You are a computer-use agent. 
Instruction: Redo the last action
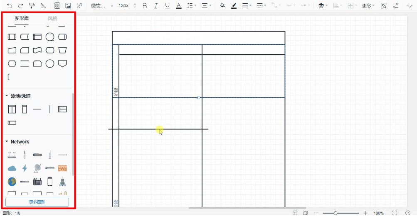[20, 5]
